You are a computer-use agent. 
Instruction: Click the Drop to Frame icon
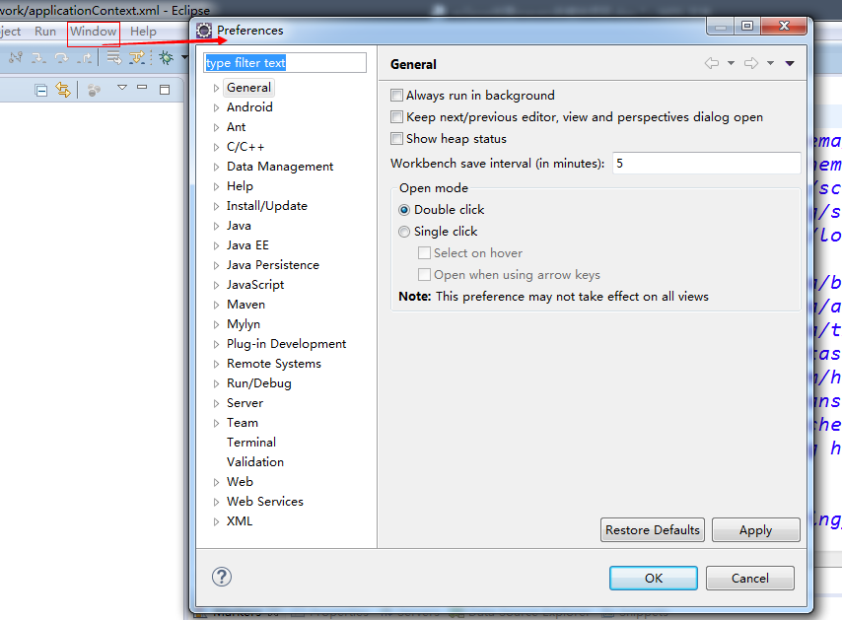coord(113,57)
